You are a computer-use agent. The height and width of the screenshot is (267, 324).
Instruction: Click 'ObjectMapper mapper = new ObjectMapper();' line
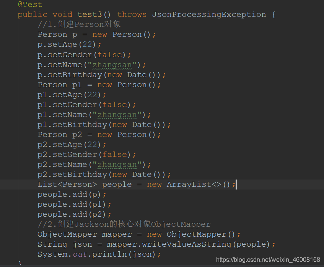(x=139, y=234)
